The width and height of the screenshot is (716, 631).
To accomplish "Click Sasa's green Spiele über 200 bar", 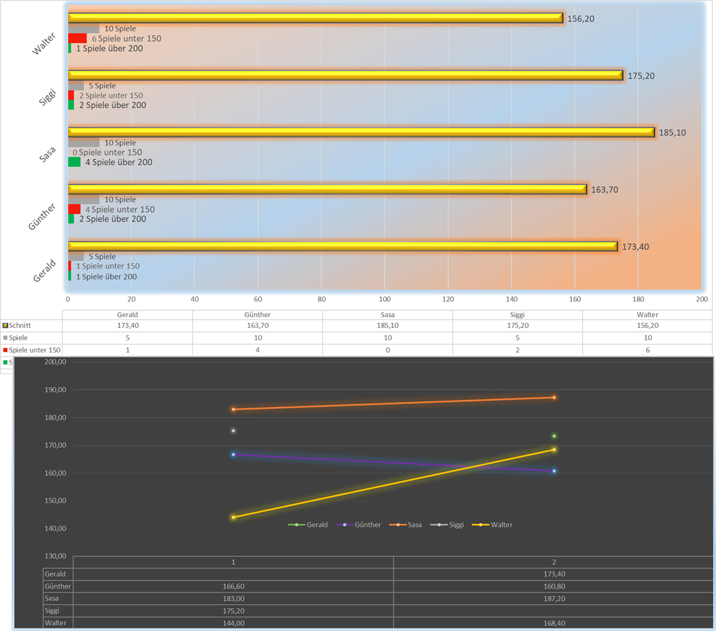I will coord(74,162).
